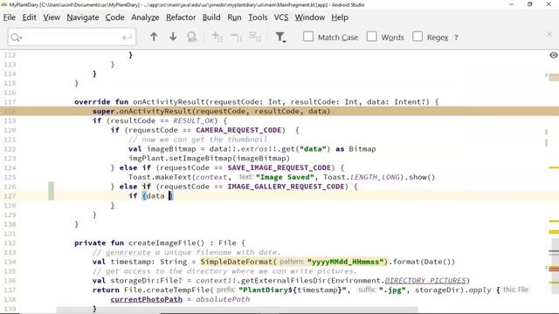This screenshot has height=314, width=559.
Task: Click the Android Studio title bar icon
Action: (x=4, y=4)
